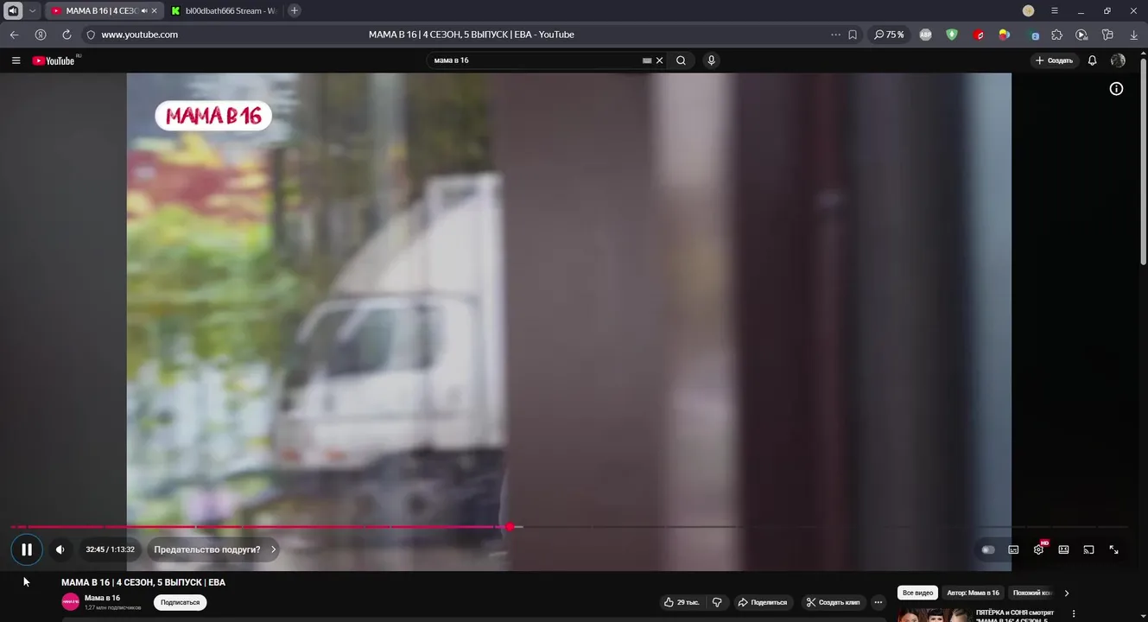Open the browser main menu

pyautogui.click(x=1054, y=10)
